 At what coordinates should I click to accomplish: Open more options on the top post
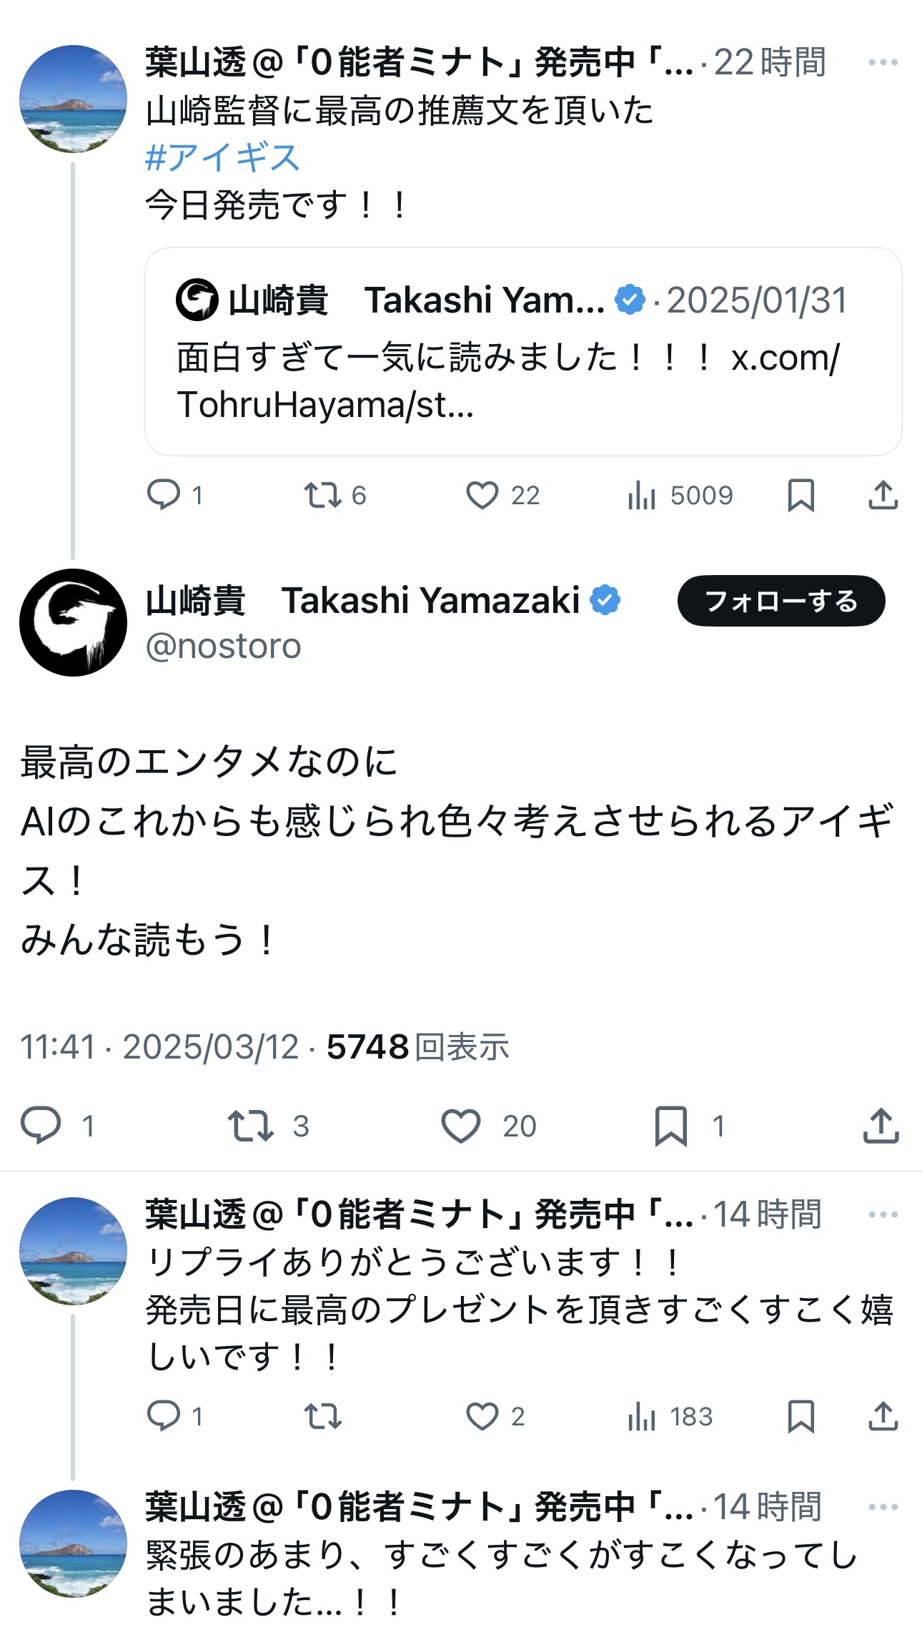tap(883, 63)
